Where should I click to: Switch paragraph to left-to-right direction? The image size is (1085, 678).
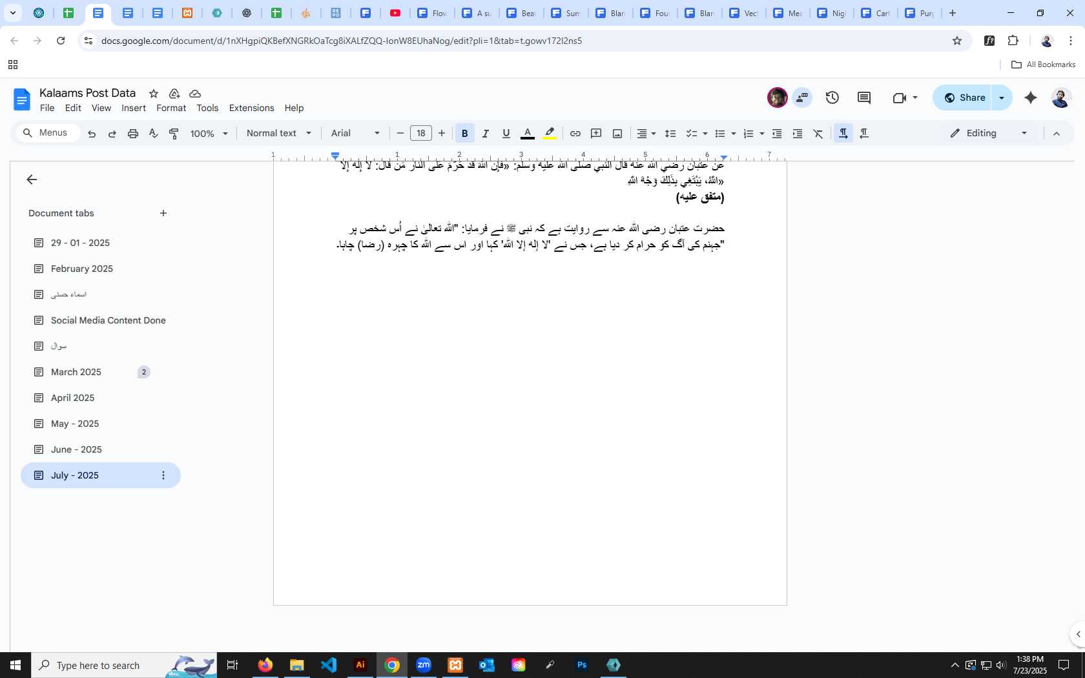tap(843, 134)
